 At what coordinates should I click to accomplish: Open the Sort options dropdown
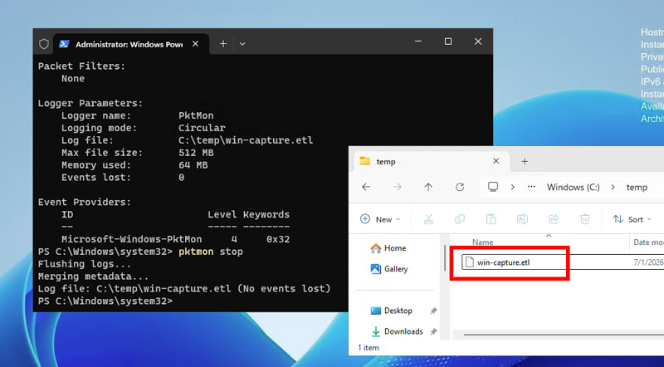pos(632,219)
